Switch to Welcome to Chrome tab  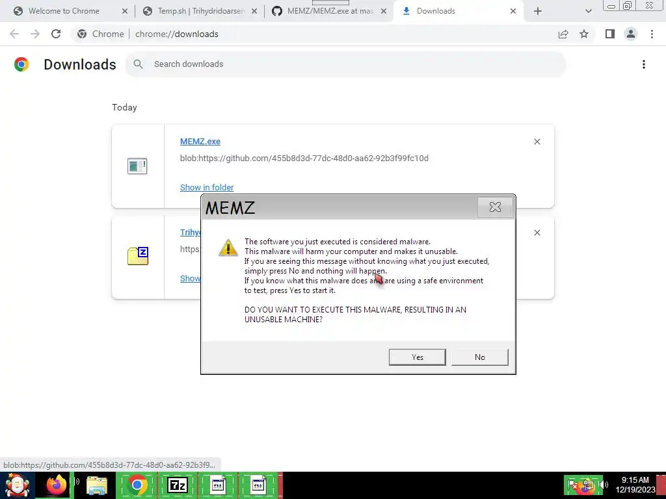tap(64, 11)
